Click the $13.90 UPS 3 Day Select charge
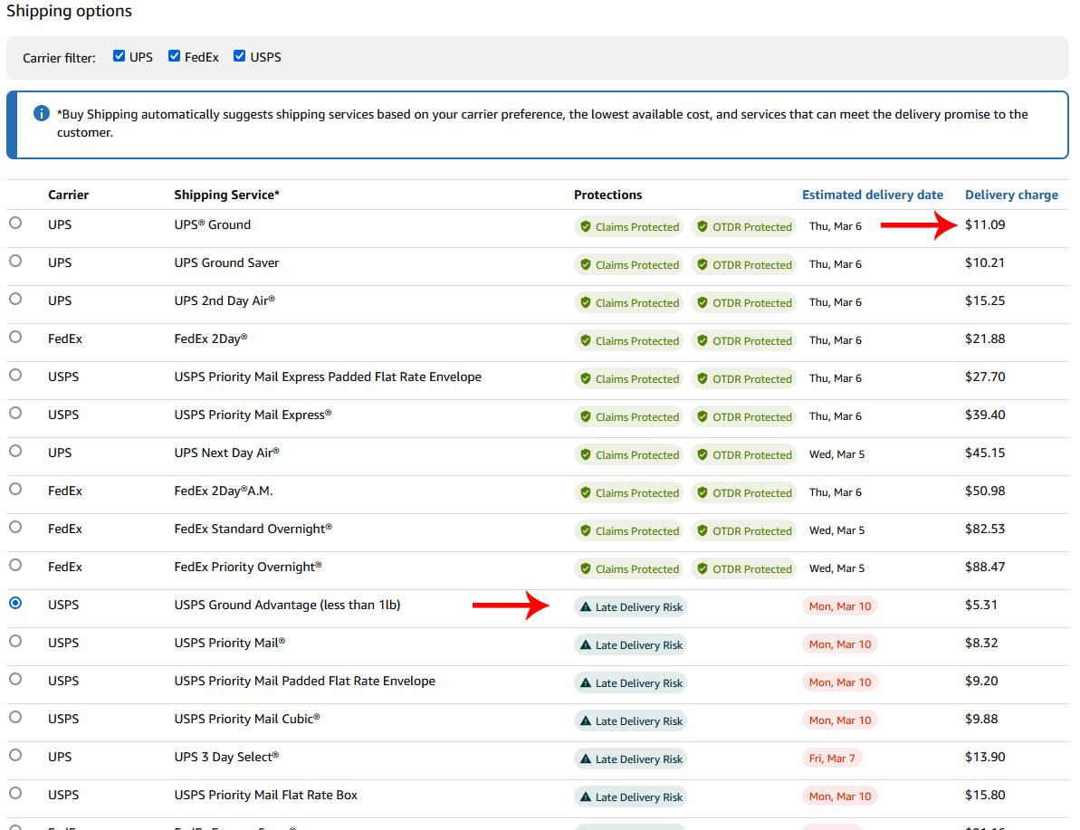Screen dimensions: 1080x830 click(x=985, y=757)
